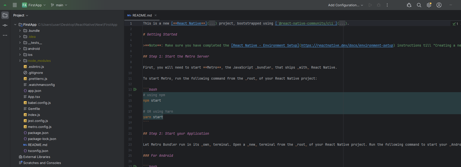Click line number 21 in gutter
Screen dimensions: 461x167
pos(130,133)
